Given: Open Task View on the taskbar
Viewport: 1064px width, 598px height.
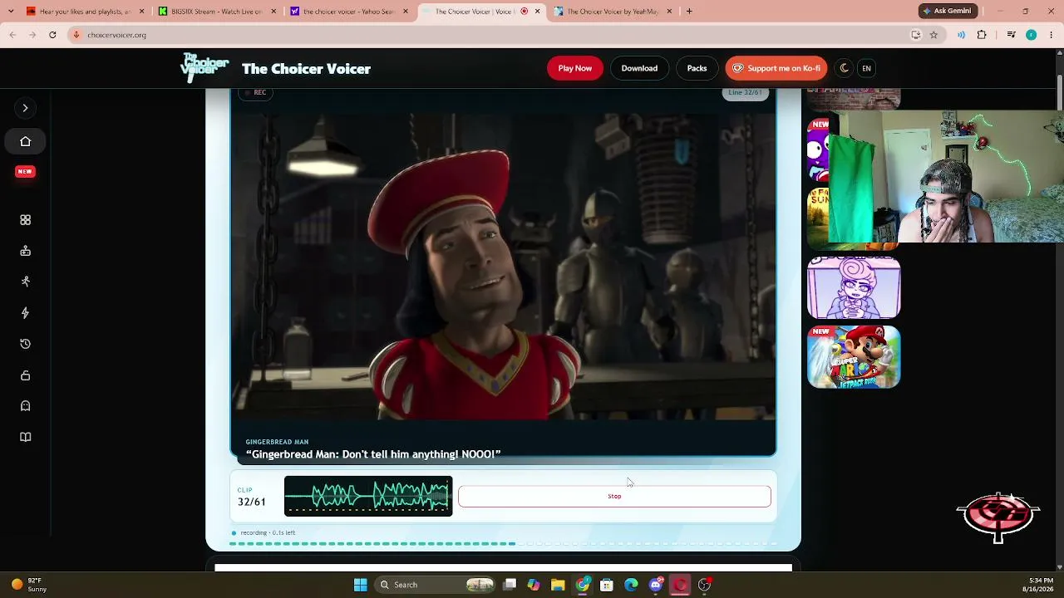Looking at the screenshot, I should click(510, 585).
